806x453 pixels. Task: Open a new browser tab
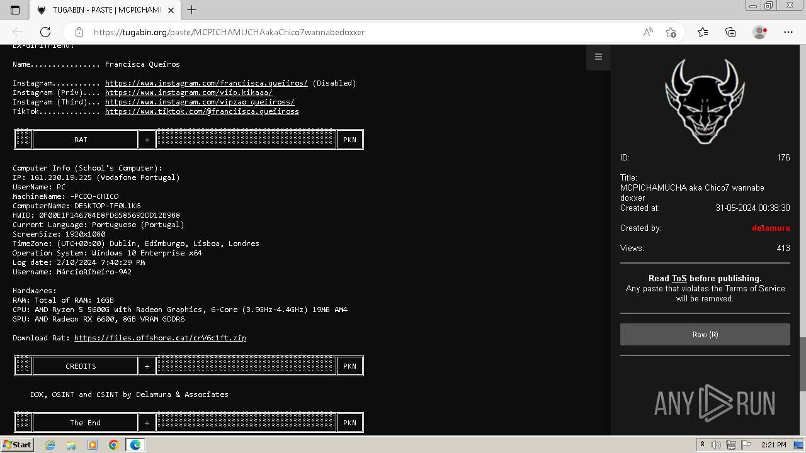click(x=192, y=10)
